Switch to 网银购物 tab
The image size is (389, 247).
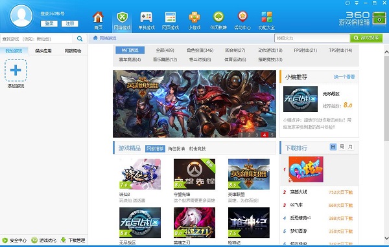tap(73, 51)
